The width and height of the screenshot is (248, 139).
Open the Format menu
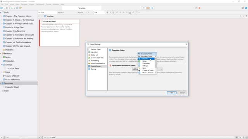[x=48, y=4]
